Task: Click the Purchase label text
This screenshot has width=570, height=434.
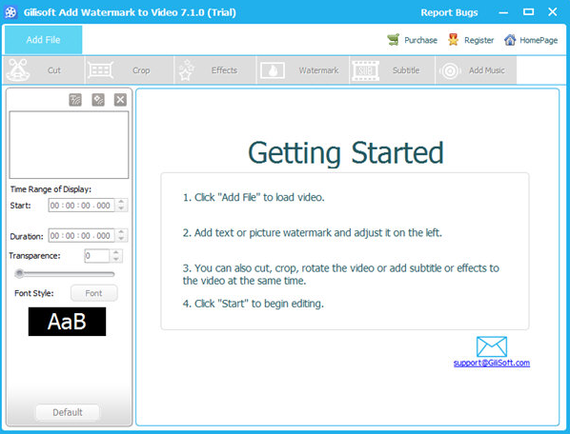Action: click(420, 40)
